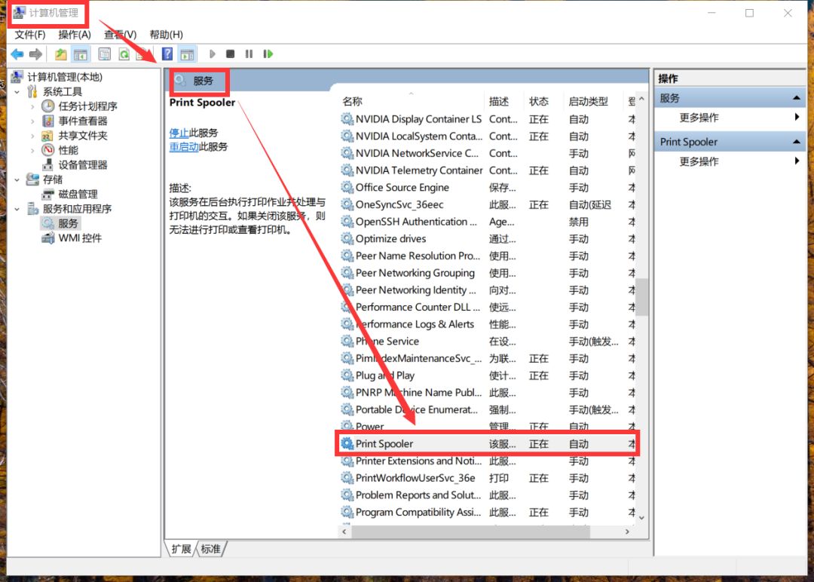Select Program Compatibility Assi... service
Image resolution: width=814 pixels, height=582 pixels.
(x=487, y=513)
